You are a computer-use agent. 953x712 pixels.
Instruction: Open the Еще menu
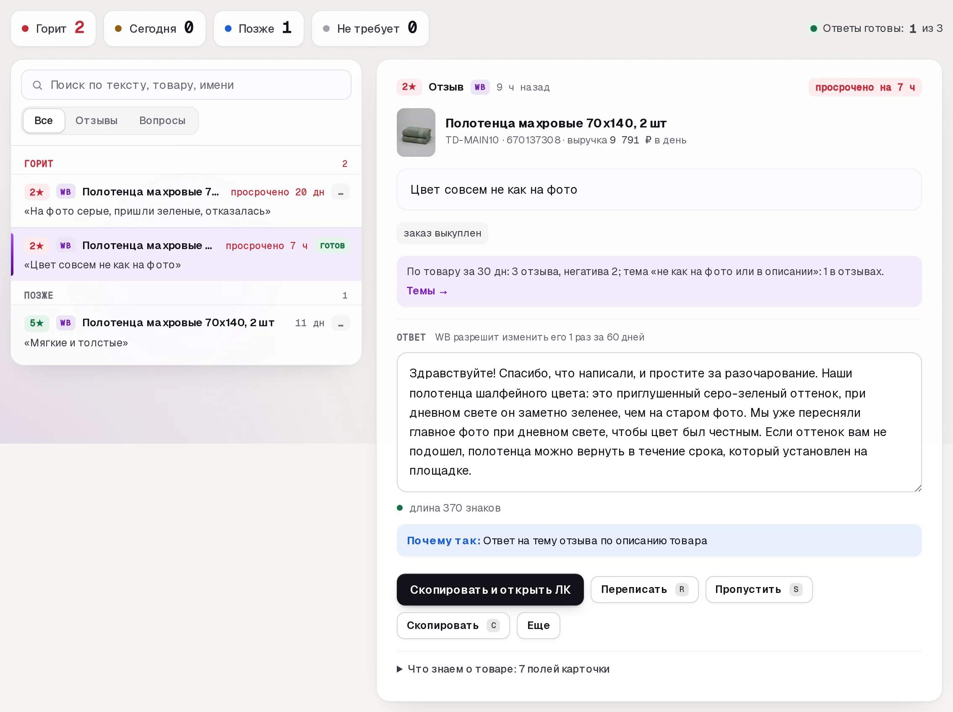[x=539, y=626]
